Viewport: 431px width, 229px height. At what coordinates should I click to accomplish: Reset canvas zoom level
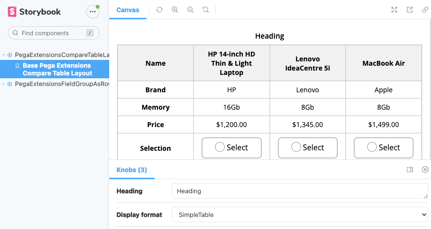(206, 10)
